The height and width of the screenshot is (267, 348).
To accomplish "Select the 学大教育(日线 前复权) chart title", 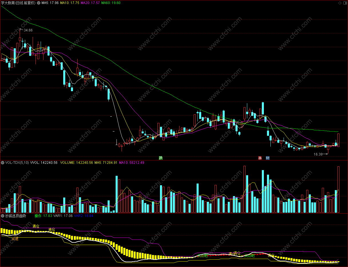I will click(18, 3).
